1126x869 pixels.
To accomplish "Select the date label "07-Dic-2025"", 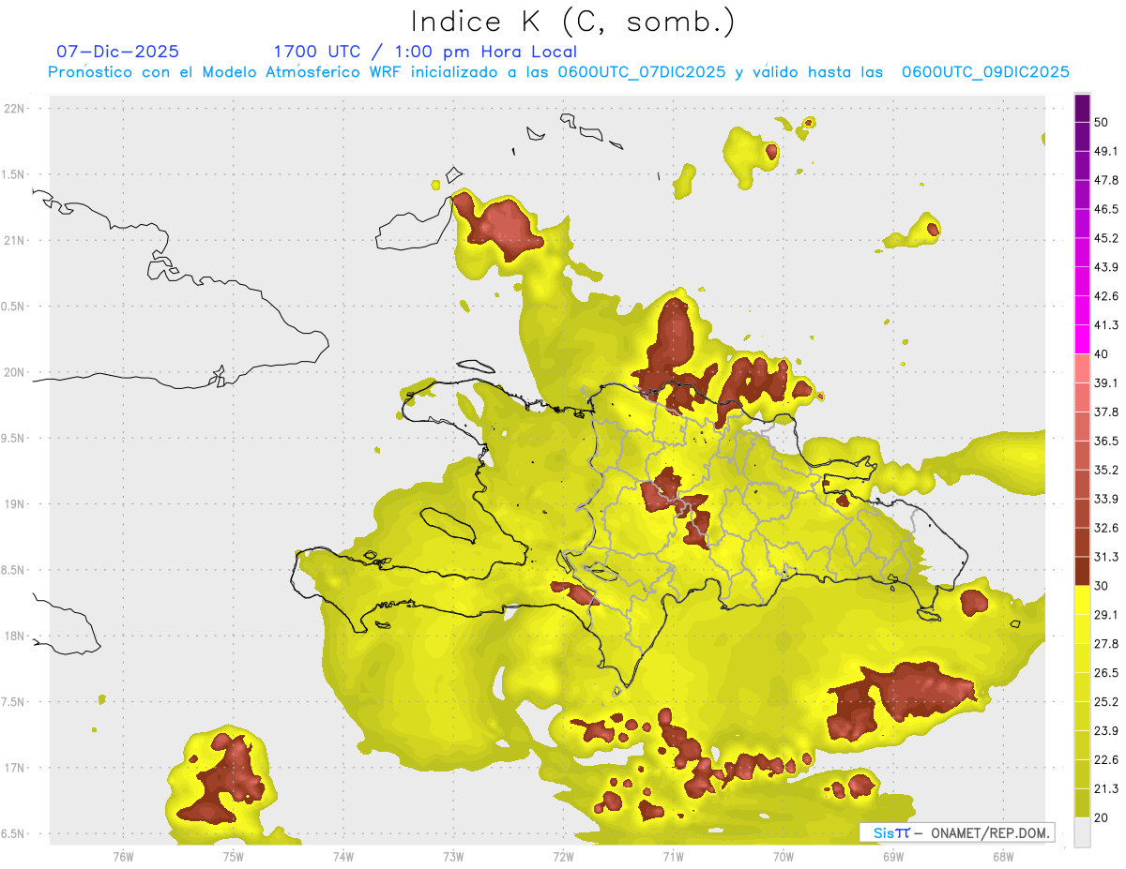I will (x=117, y=52).
